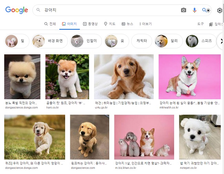The width and height of the screenshot is (224, 174).
Task: Open search by image camera icon
Action: click(x=184, y=10)
